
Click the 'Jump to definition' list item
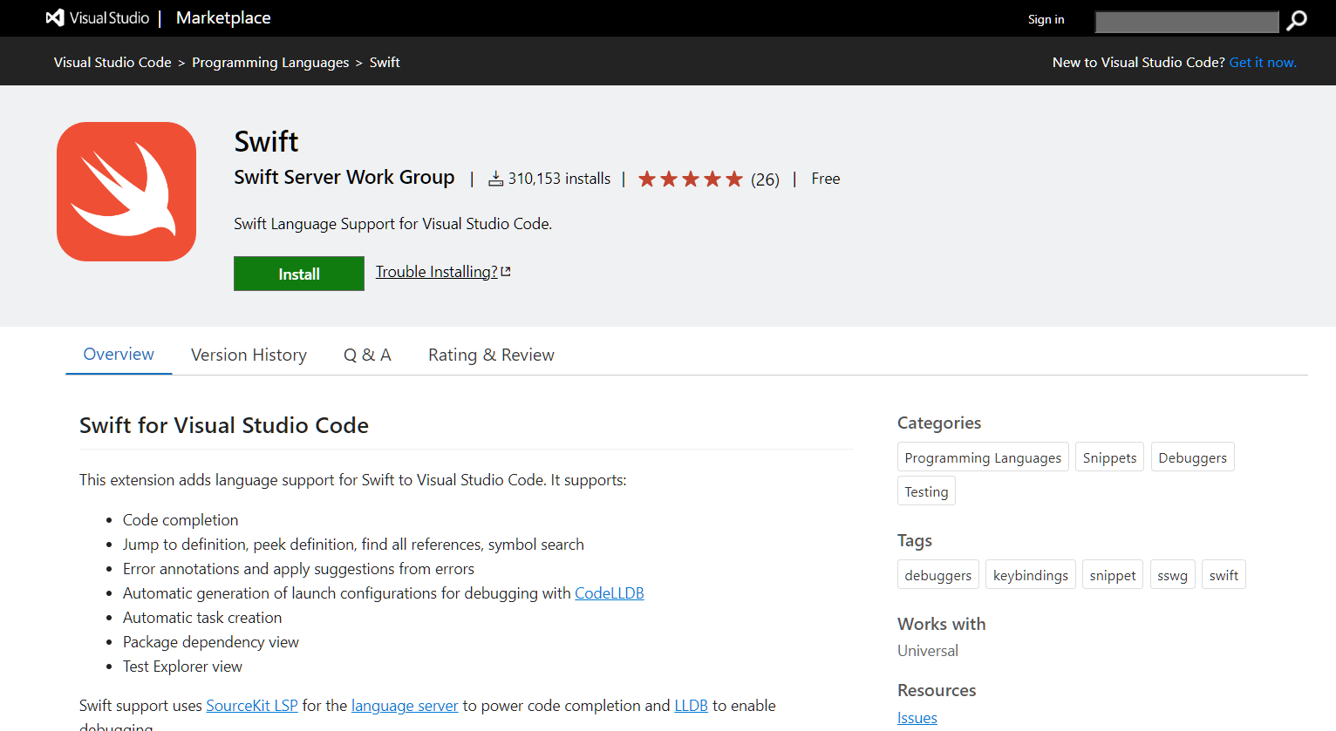[353, 545]
